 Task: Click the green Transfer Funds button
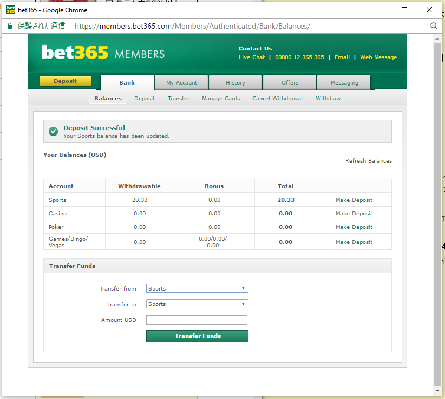point(197,336)
